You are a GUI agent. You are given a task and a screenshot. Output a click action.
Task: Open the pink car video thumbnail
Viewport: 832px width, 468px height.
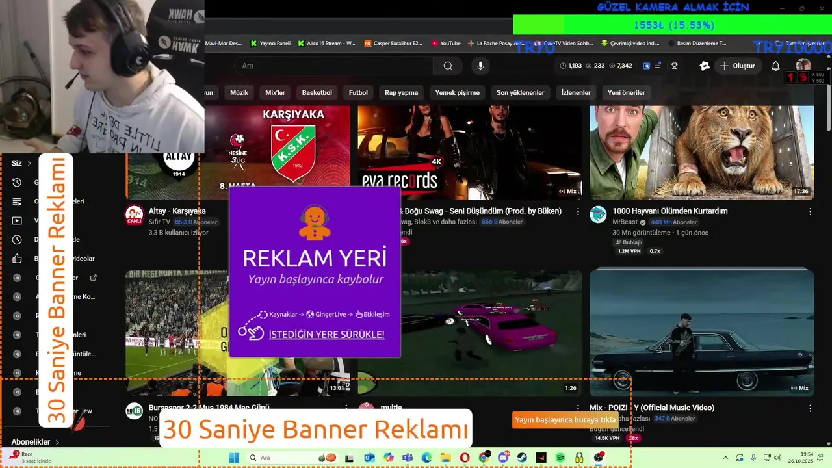click(470, 333)
